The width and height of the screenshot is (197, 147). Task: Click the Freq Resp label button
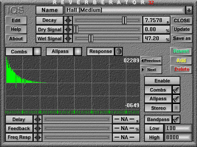point(19,137)
